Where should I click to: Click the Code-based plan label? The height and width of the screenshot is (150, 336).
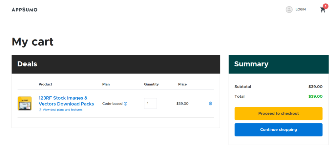(x=112, y=104)
